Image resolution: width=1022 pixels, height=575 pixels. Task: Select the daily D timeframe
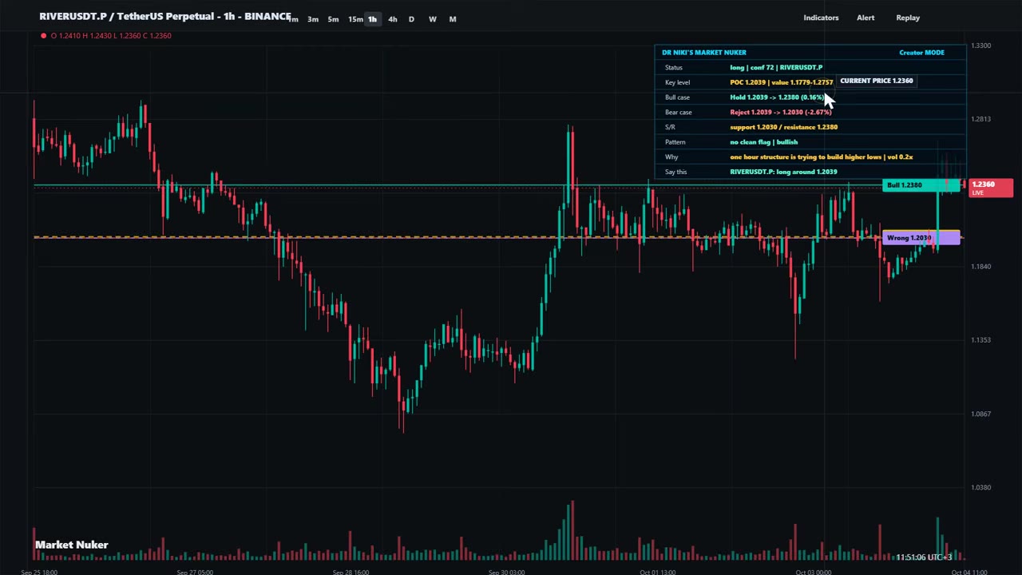[411, 19]
